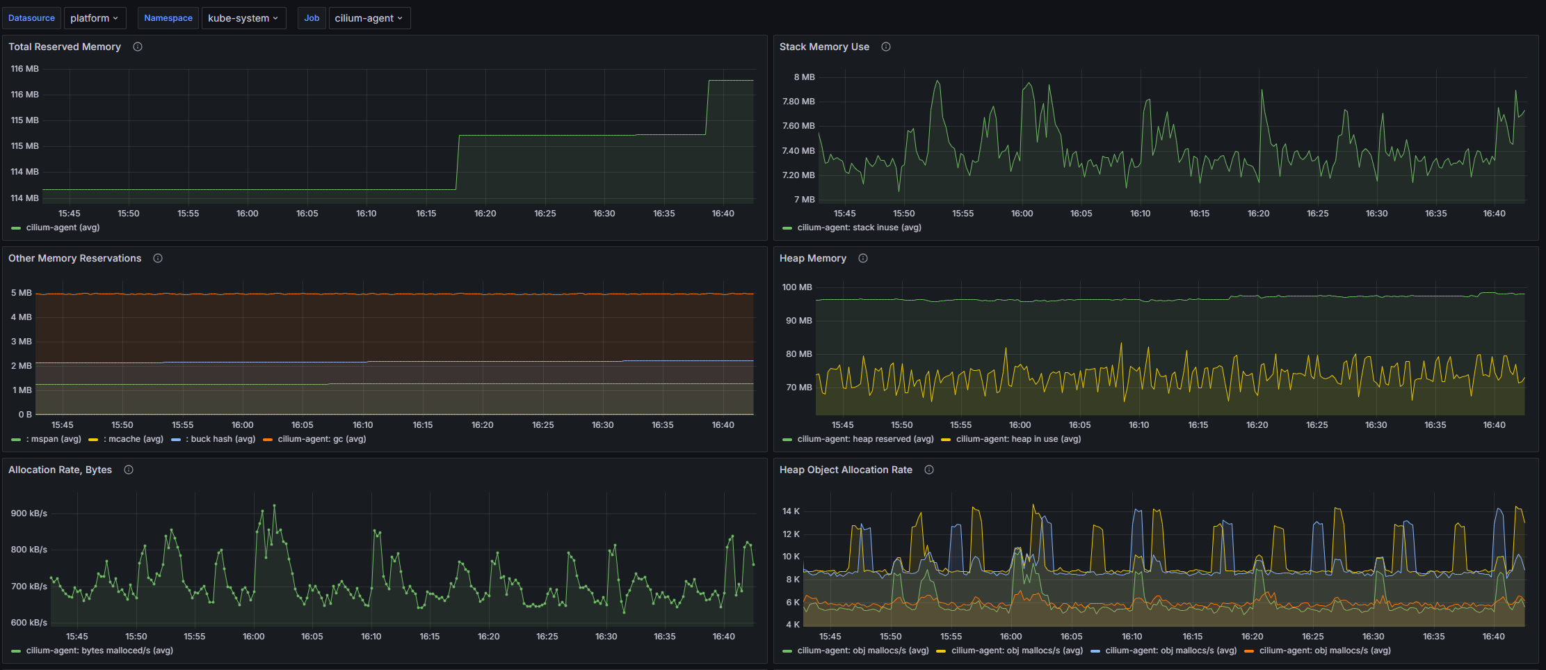Click the orange gc (avg) color swatch
Viewport: 1546px width, 670px height.
click(x=268, y=440)
